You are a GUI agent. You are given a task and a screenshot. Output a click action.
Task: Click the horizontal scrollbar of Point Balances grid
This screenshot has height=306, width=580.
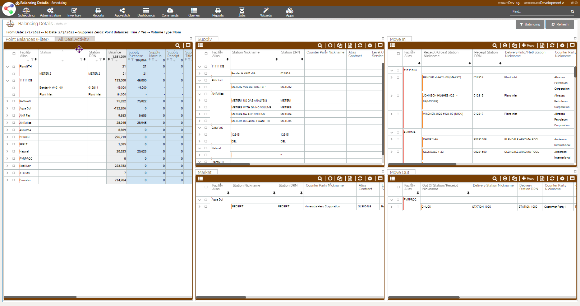[x=40, y=297]
